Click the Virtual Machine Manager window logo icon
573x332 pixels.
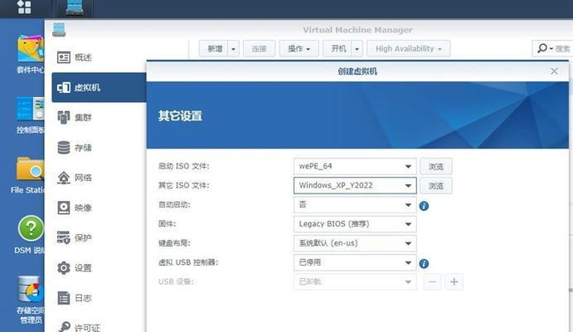tap(59, 30)
